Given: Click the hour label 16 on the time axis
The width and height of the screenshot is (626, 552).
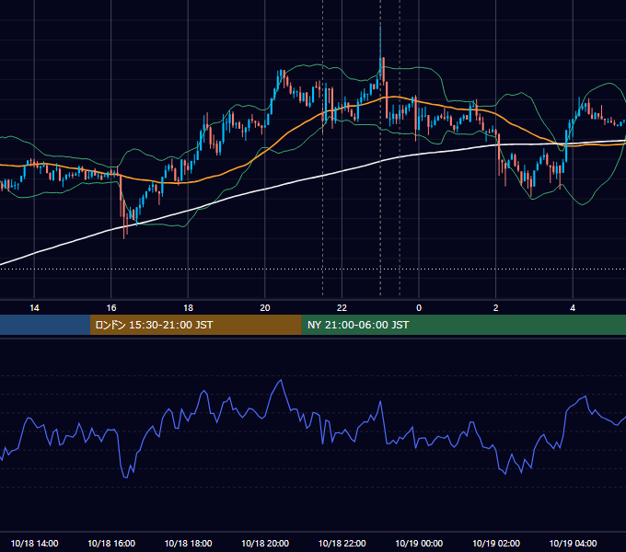Looking at the screenshot, I should [111, 308].
